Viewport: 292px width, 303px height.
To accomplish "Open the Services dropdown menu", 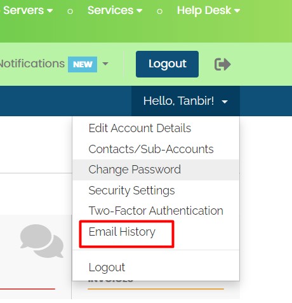I will coord(115,10).
